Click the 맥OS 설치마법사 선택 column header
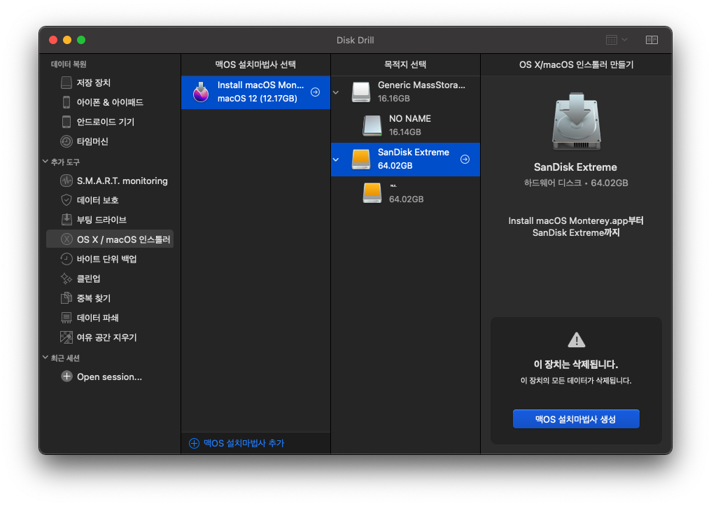 click(255, 64)
